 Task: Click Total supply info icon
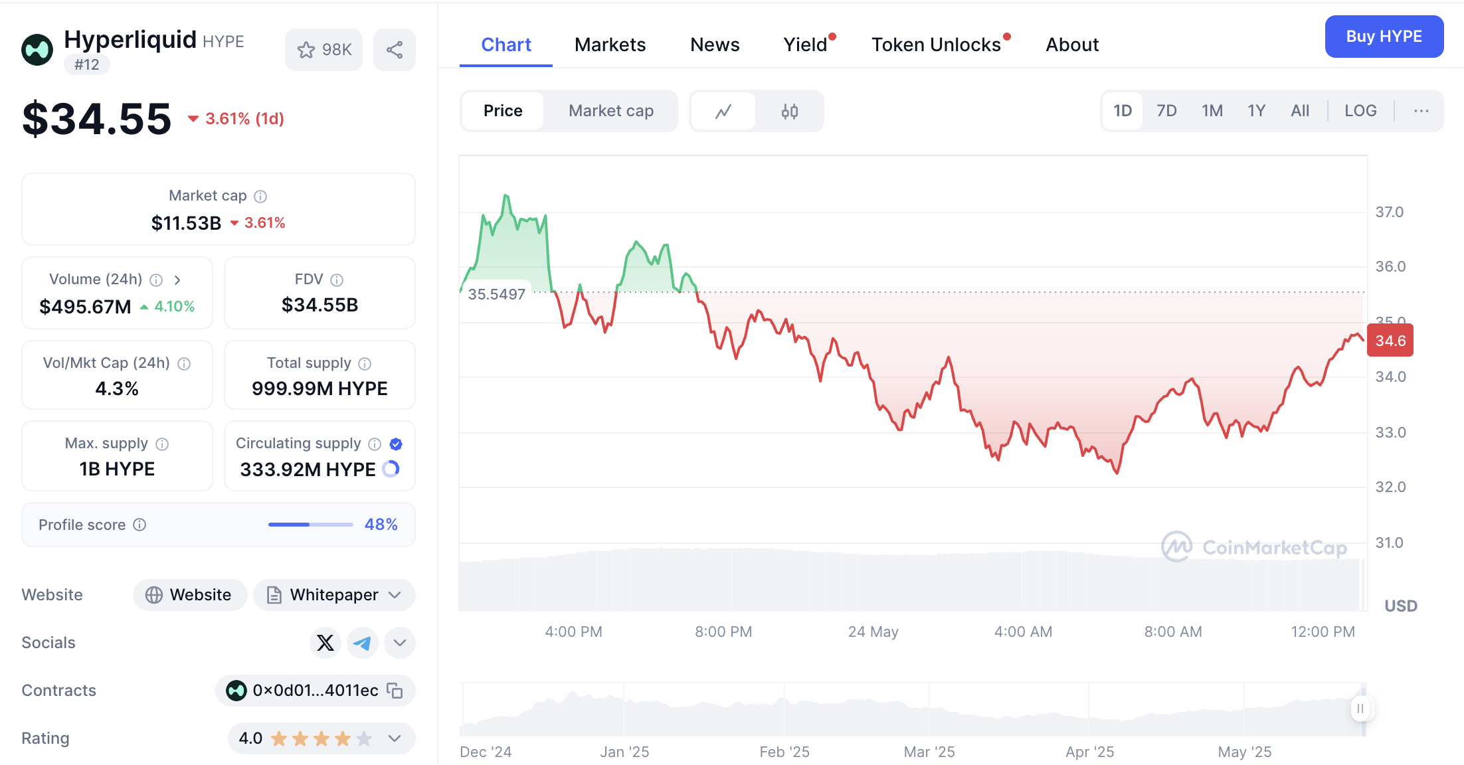(365, 364)
